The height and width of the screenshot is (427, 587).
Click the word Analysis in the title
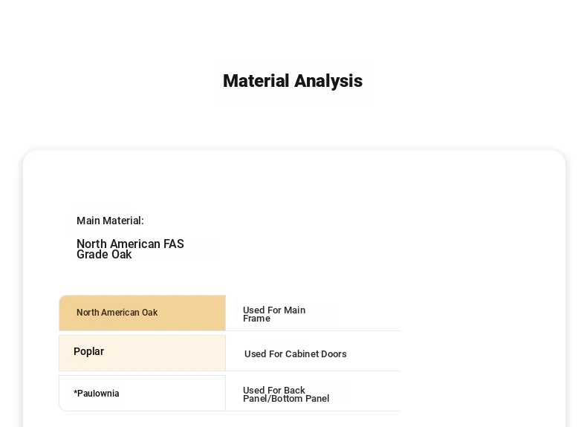(328, 81)
